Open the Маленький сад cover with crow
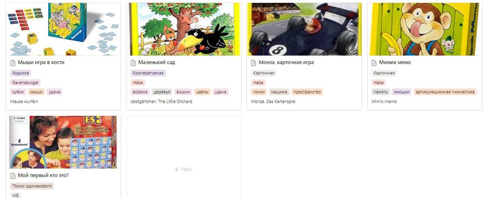 [x=184, y=29]
